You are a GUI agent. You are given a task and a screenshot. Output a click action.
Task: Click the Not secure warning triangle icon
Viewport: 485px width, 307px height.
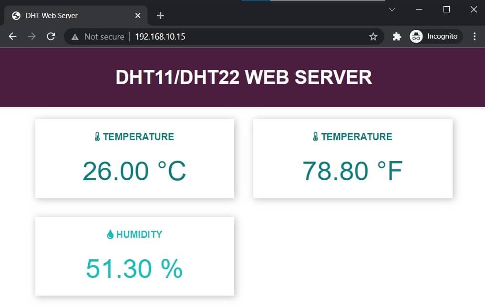tap(75, 37)
